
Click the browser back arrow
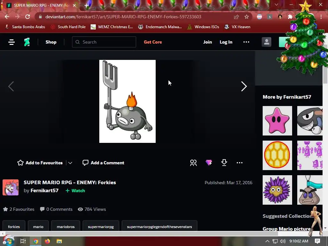pyautogui.click(x=7, y=17)
